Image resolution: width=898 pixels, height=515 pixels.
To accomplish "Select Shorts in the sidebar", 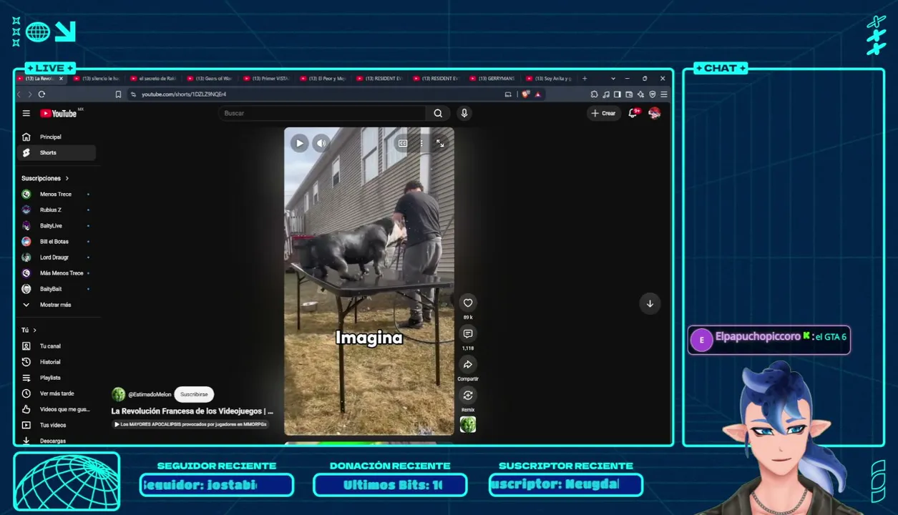I will tap(57, 152).
